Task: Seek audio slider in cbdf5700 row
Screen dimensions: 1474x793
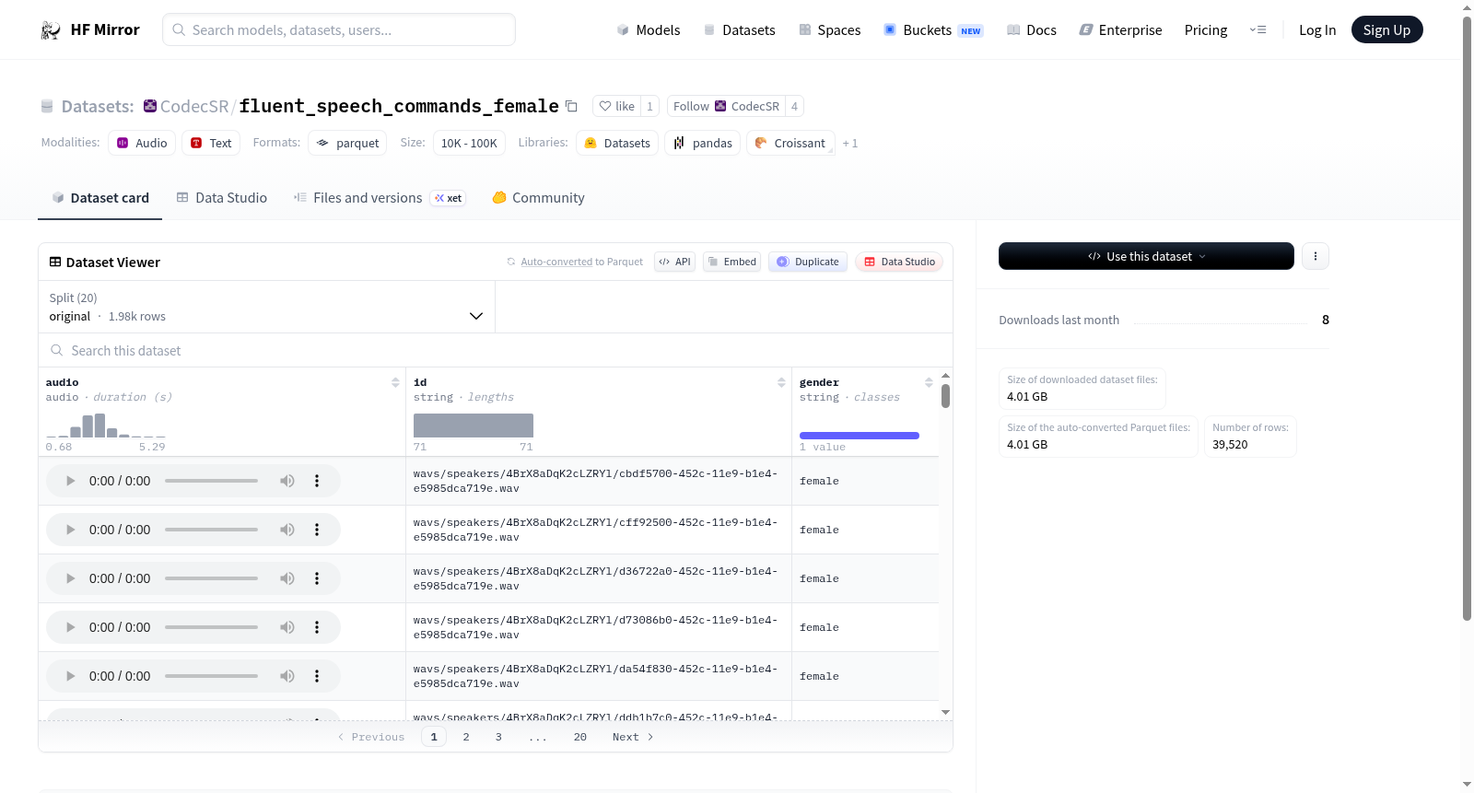Action: (x=211, y=481)
